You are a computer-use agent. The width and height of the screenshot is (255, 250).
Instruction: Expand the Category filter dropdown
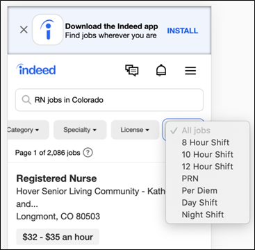pos(28,130)
